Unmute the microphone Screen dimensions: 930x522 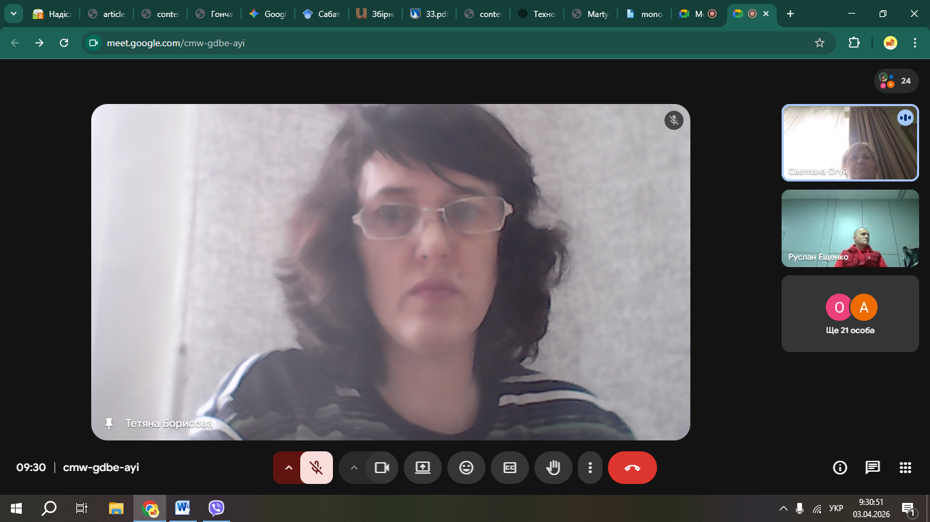[x=316, y=468]
